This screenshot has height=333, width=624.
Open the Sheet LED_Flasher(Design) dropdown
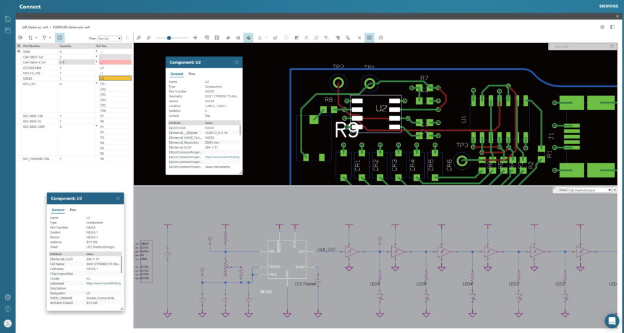coord(589,190)
